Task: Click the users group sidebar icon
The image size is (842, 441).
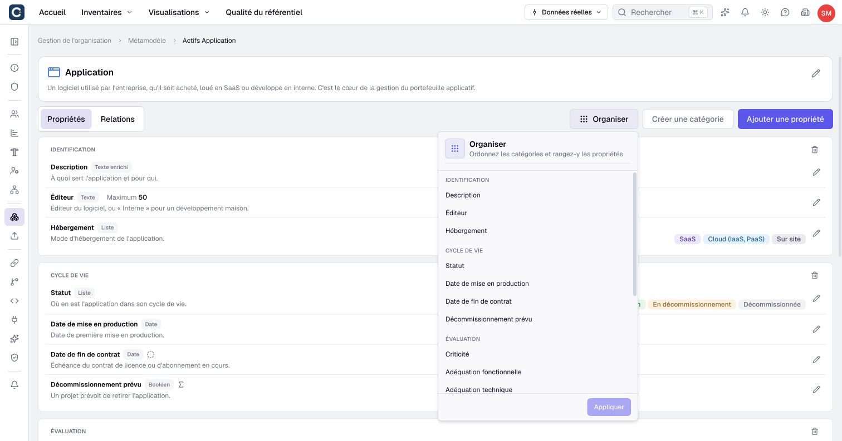Action: pos(14,114)
